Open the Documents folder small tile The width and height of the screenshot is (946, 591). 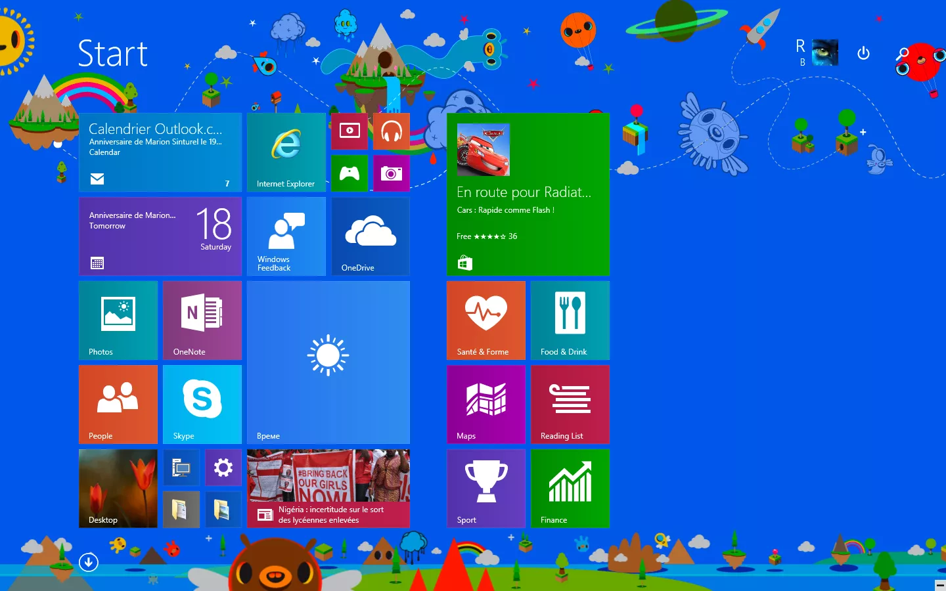(x=181, y=510)
